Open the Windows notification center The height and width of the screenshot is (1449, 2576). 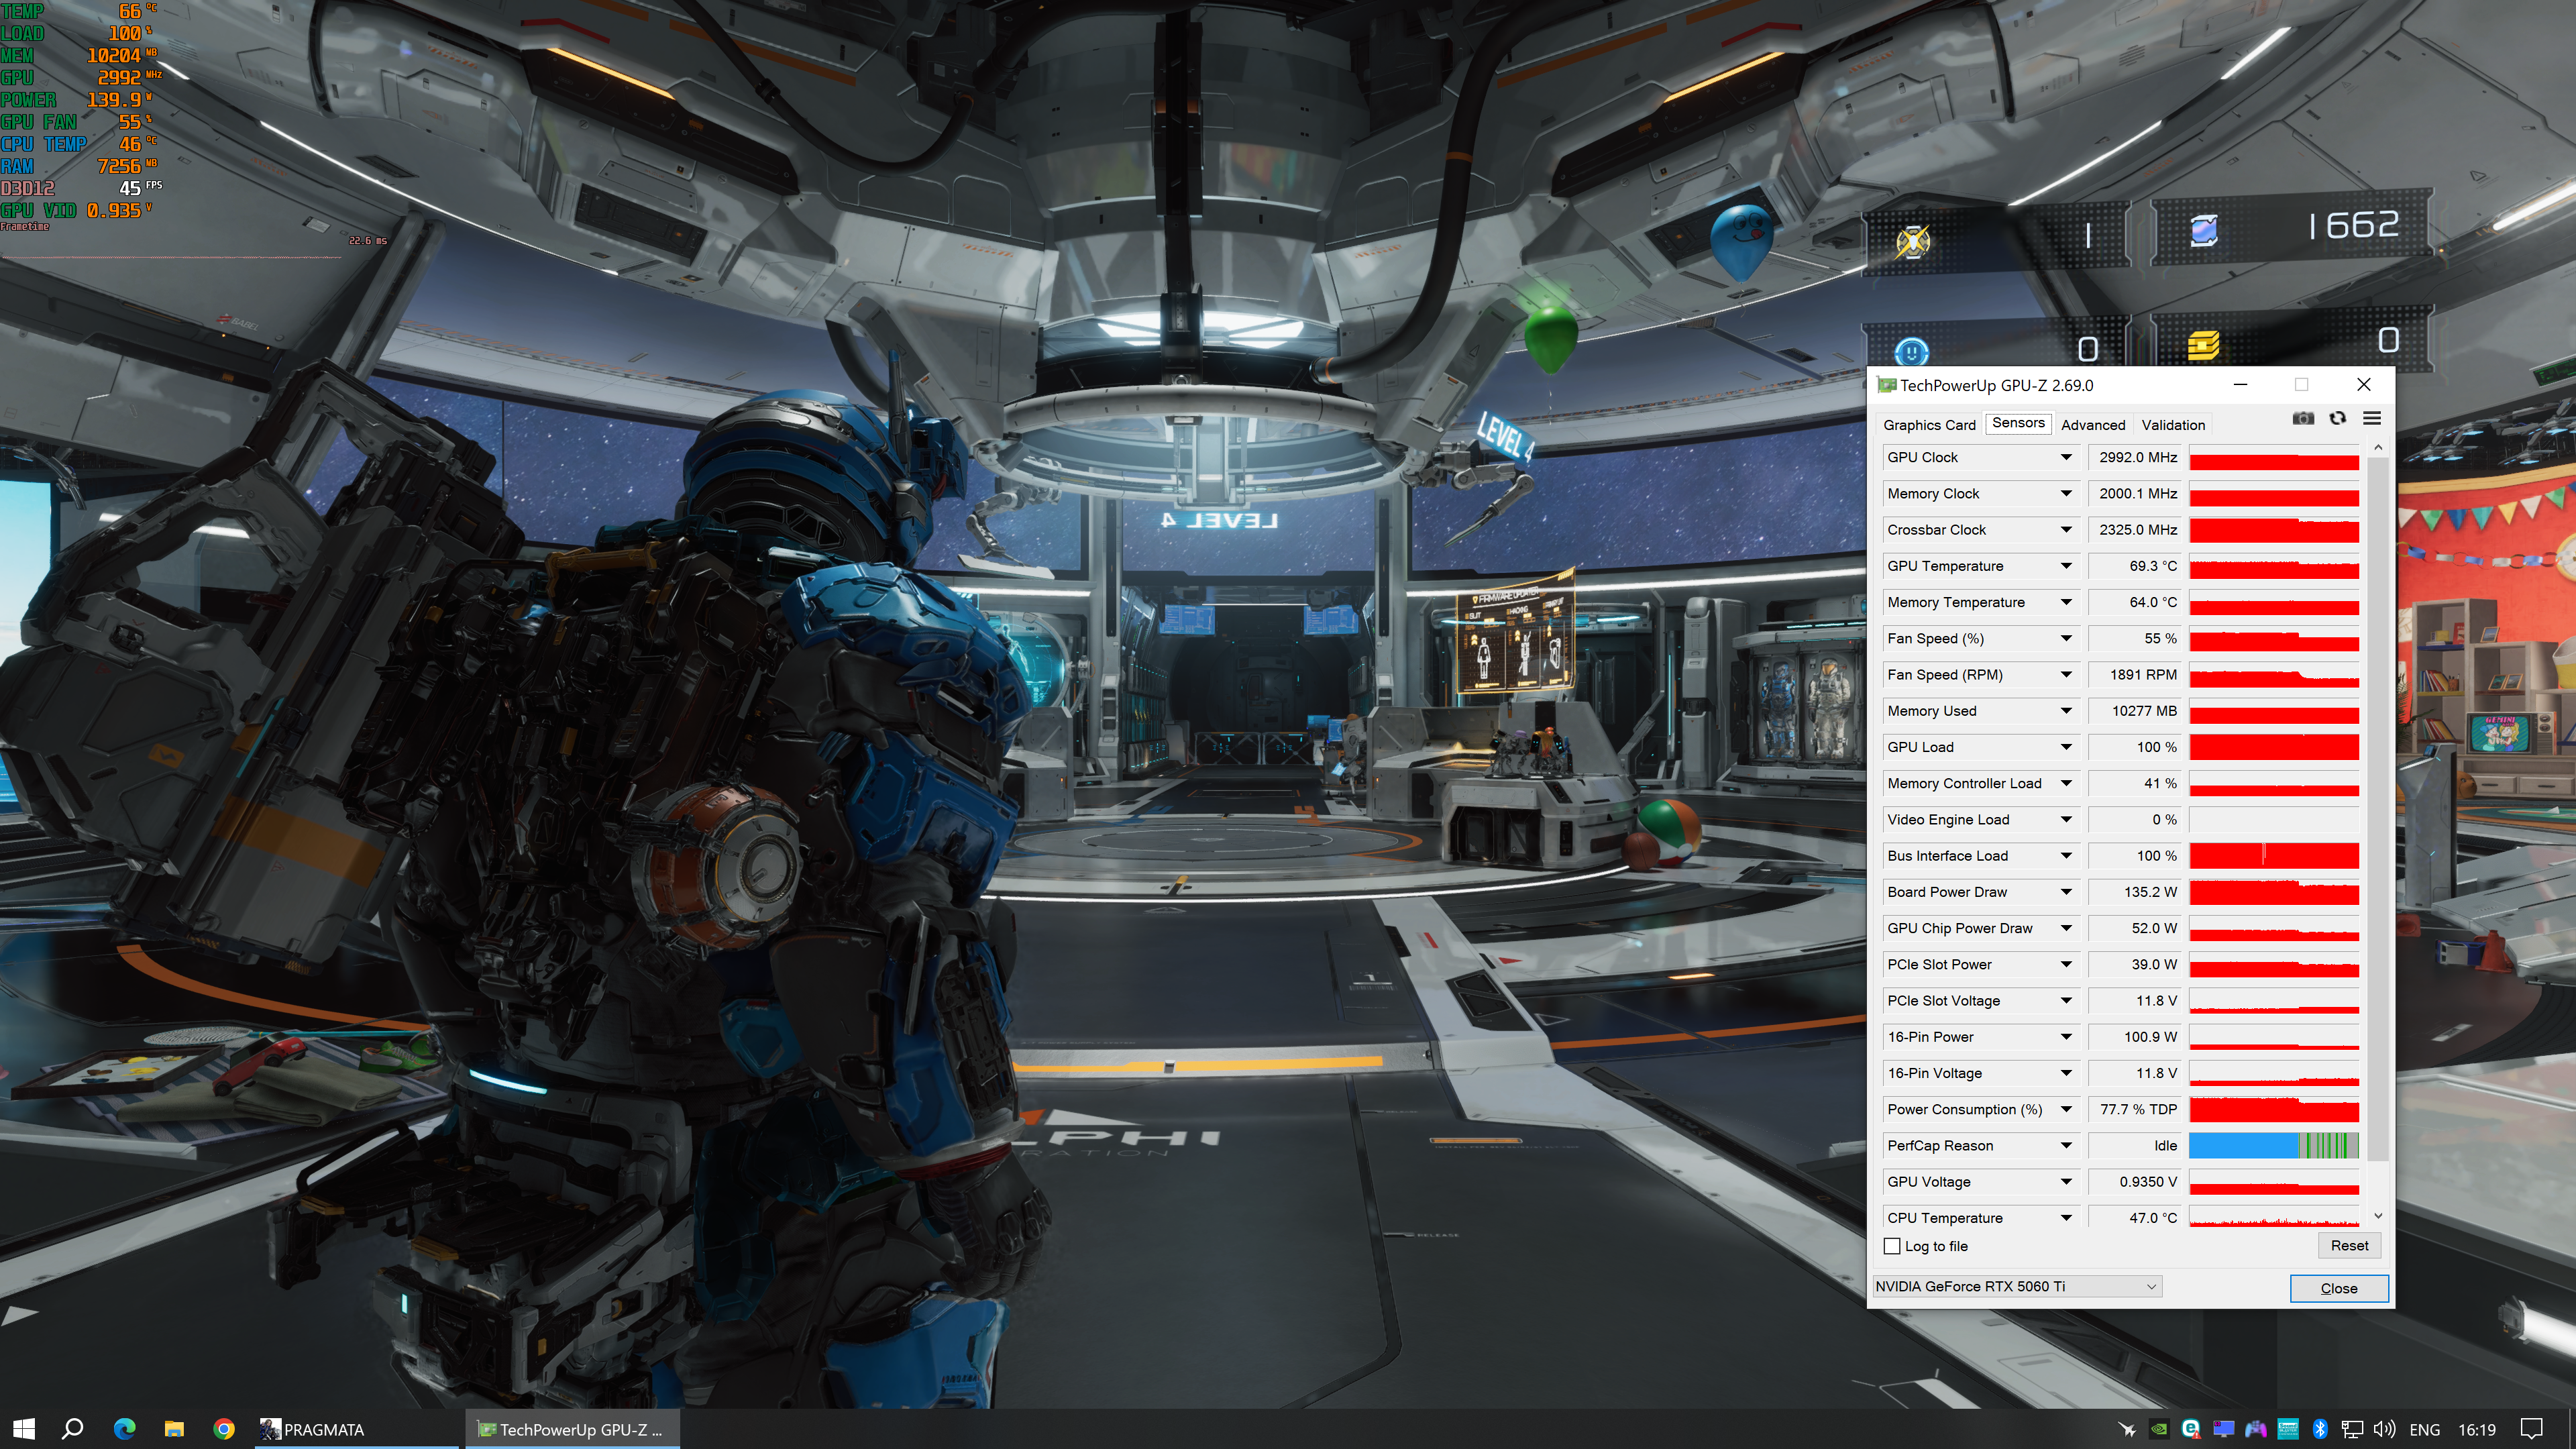(x=2532, y=1429)
